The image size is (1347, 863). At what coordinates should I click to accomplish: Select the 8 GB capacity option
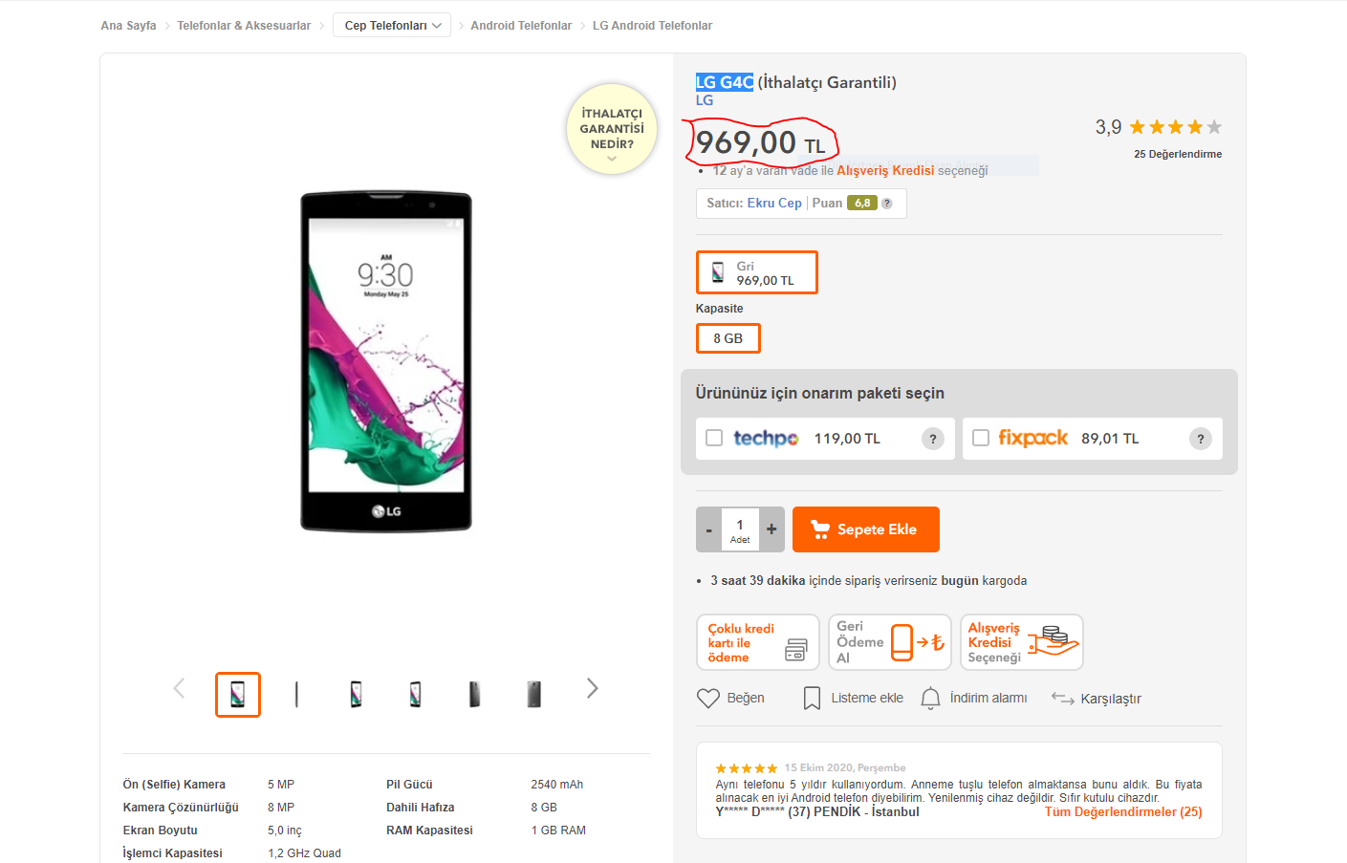(x=728, y=338)
